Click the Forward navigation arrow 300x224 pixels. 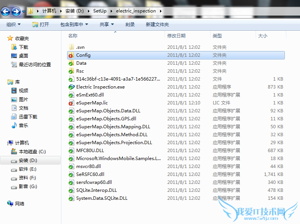[x=16, y=11]
